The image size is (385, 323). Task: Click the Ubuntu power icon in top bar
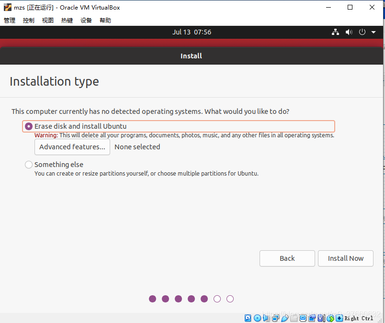(362, 32)
